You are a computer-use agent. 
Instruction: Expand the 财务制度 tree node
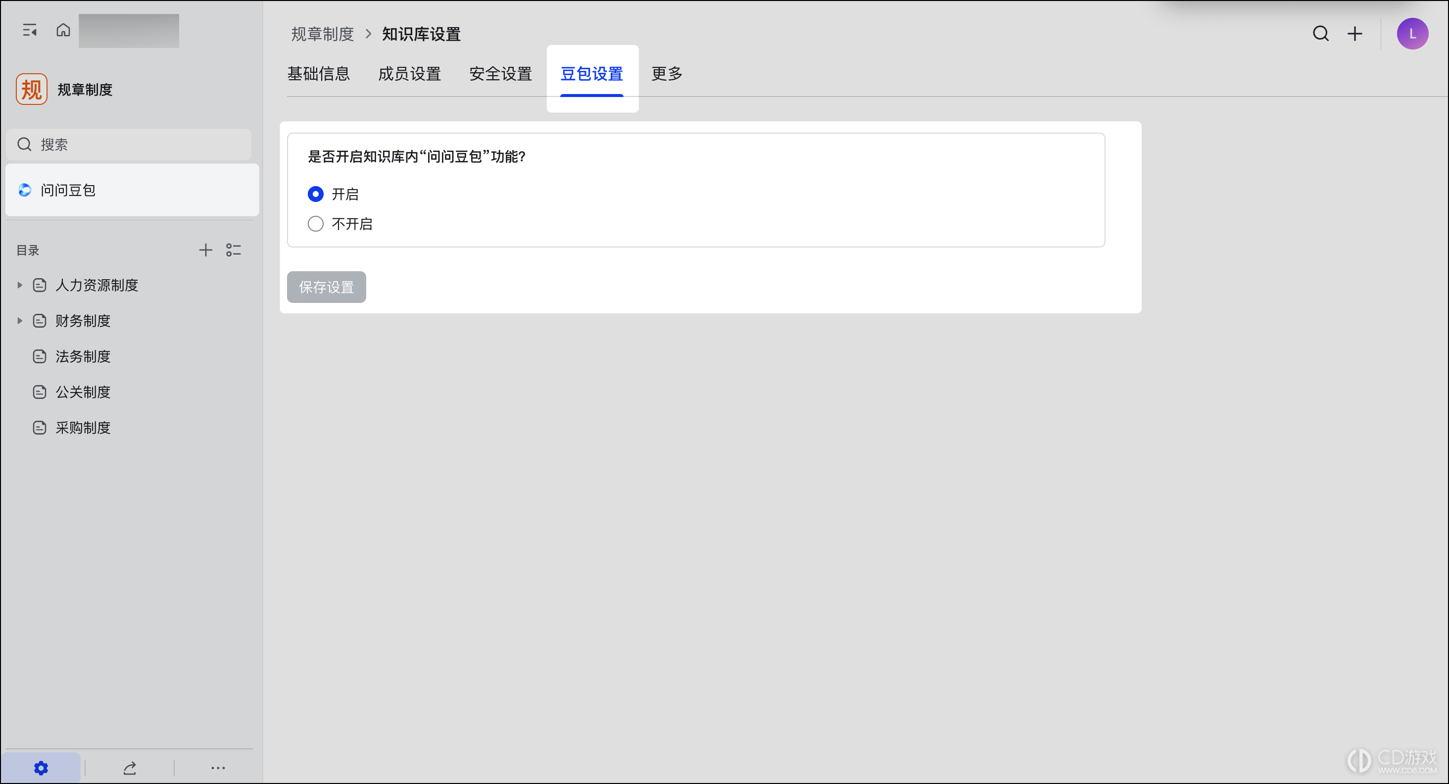(x=20, y=321)
